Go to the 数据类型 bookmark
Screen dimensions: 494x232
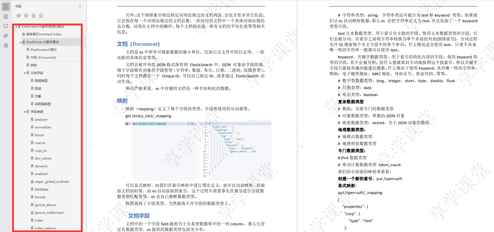point(41,81)
